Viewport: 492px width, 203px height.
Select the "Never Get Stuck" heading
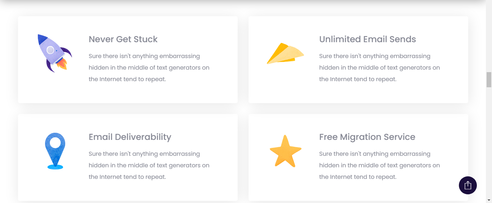[123, 39]
